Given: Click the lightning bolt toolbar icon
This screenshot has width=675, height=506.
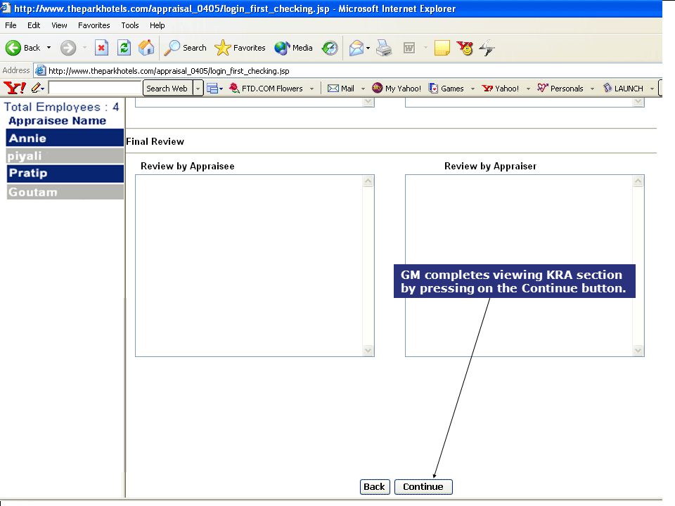Looking at the screenshot, I should [487, 48].
